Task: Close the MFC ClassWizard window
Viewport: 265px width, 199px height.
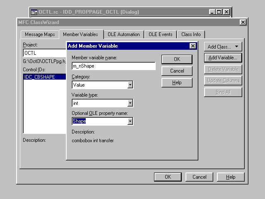Action: [243, 22]
